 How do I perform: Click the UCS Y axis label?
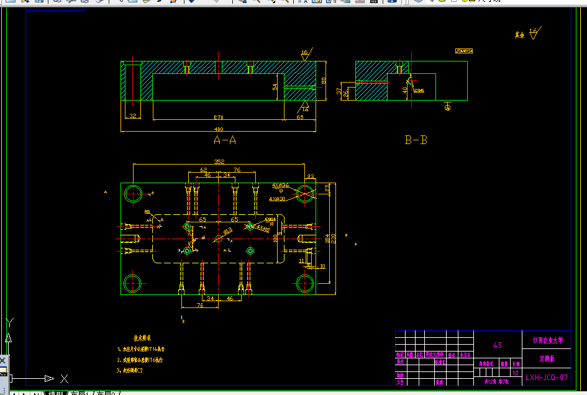coord(10,322)
